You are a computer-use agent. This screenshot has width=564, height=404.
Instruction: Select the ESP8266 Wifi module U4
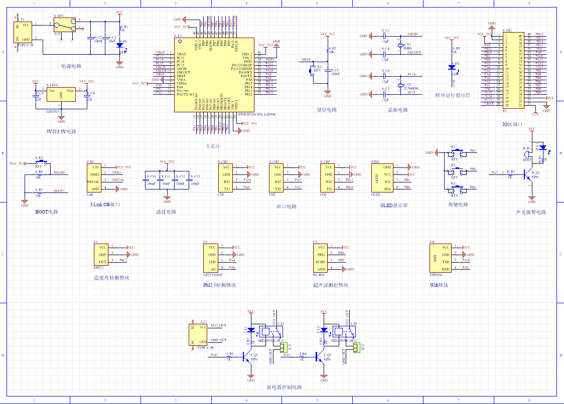441,258
